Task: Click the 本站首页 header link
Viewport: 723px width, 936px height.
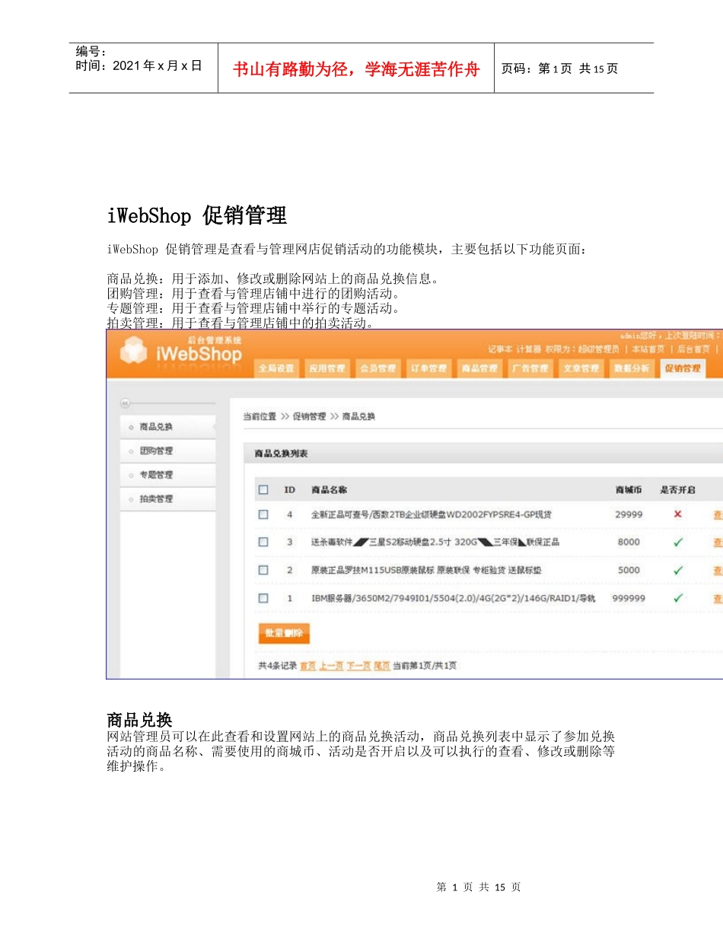Action: tap(648, 349)
